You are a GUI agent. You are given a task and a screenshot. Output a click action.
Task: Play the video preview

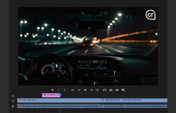85,90
